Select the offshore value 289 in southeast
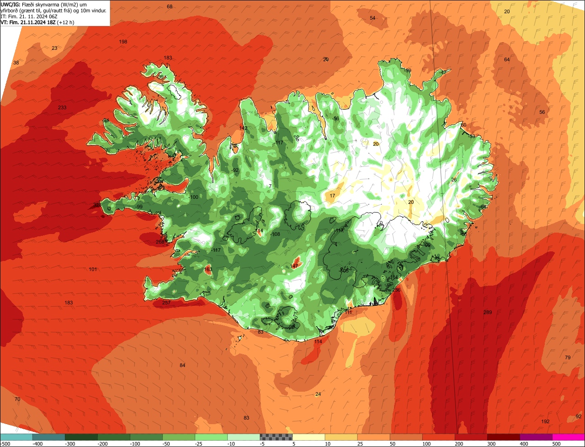585x447 pixels. click(488, 312)
